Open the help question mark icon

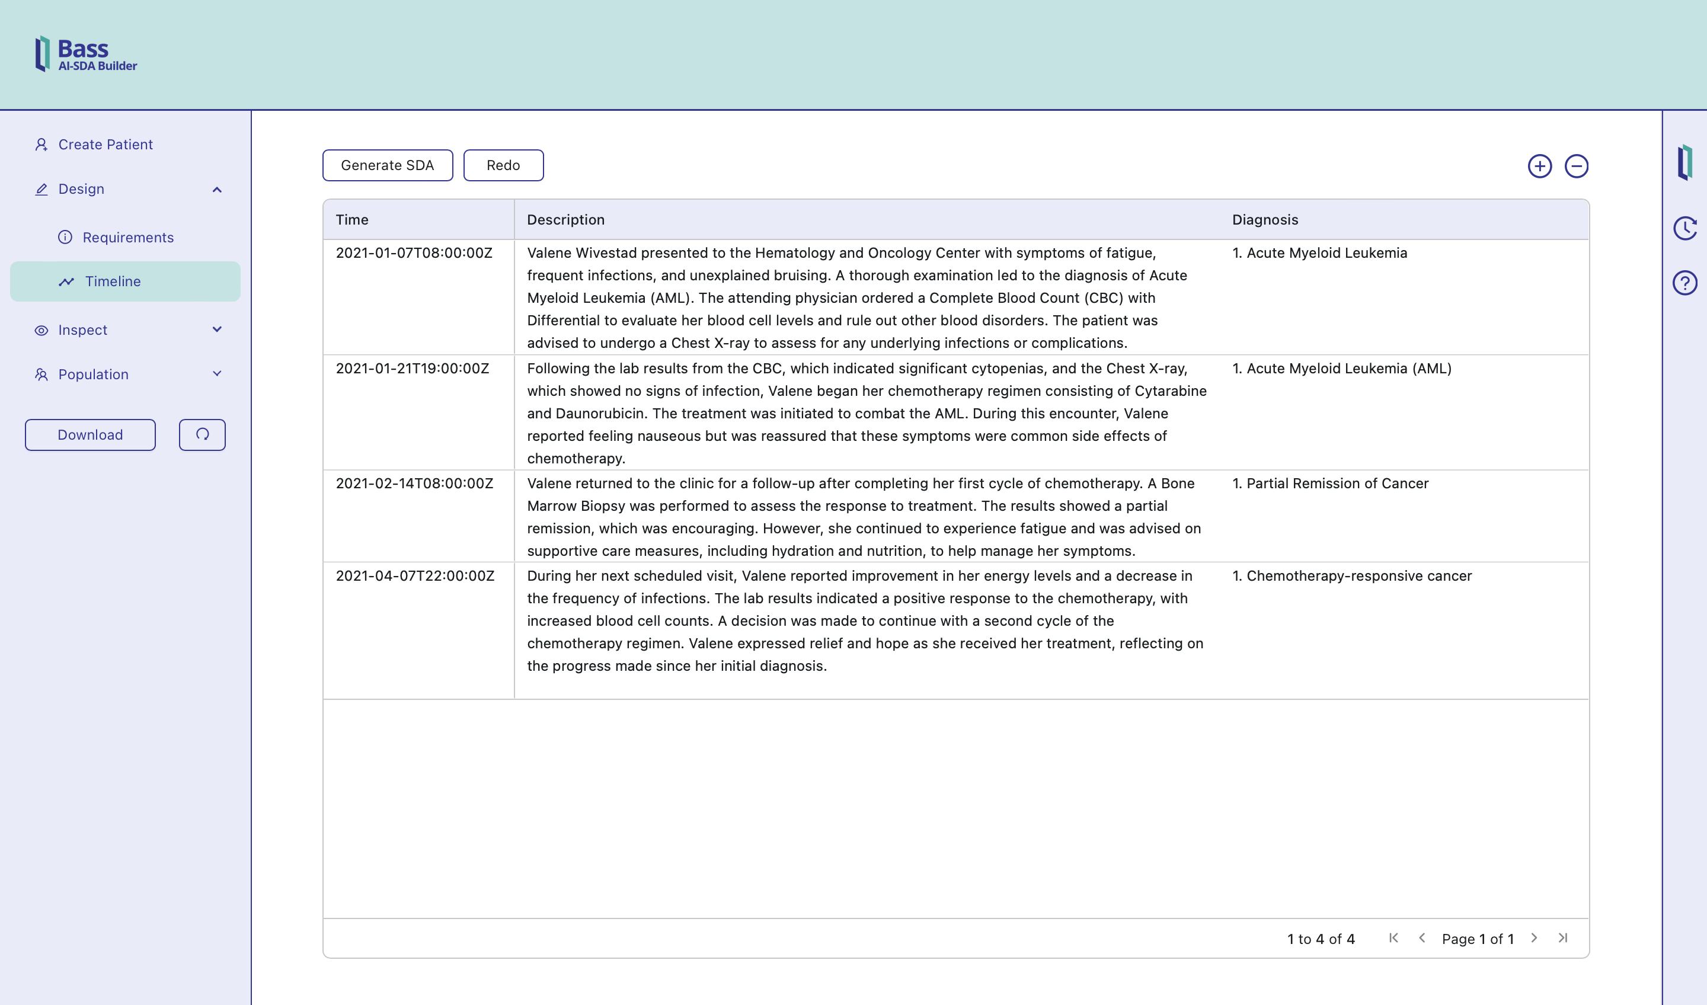[1684, 283]
